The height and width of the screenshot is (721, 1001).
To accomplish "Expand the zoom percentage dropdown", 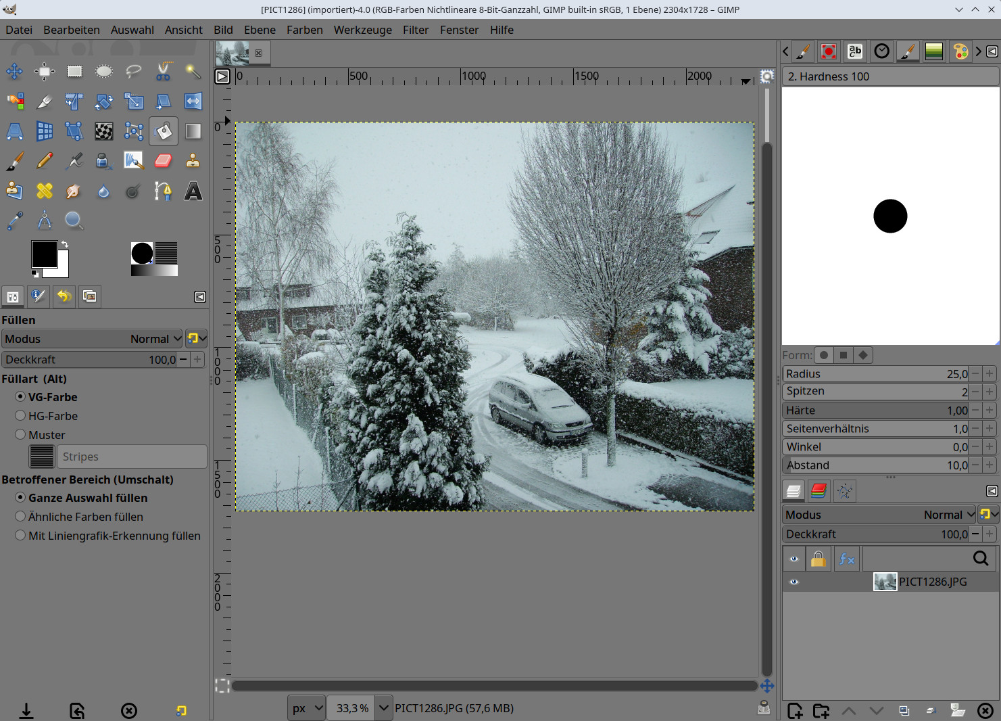I will pos(384,708).
